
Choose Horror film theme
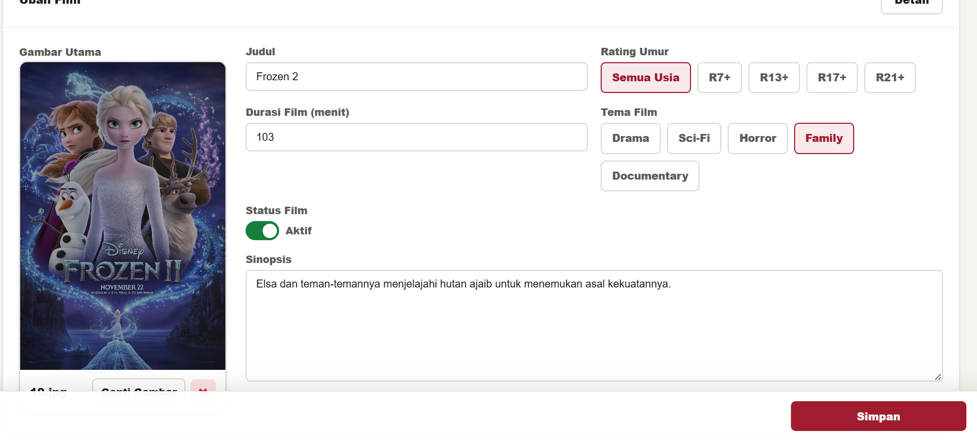757,138
